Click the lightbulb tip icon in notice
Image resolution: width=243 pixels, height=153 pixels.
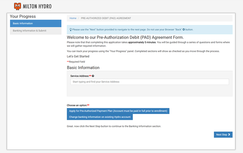[x=71, y=30]
